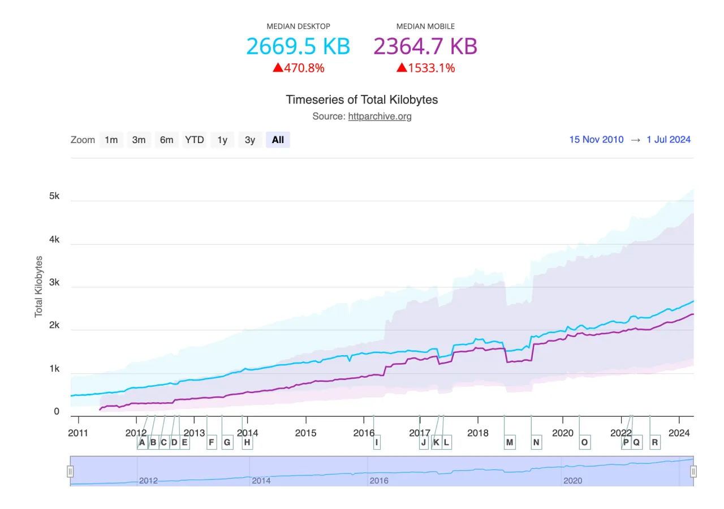Click the end date 1 Jul 2024
The image size is (724, 509).
click(669, 140)
